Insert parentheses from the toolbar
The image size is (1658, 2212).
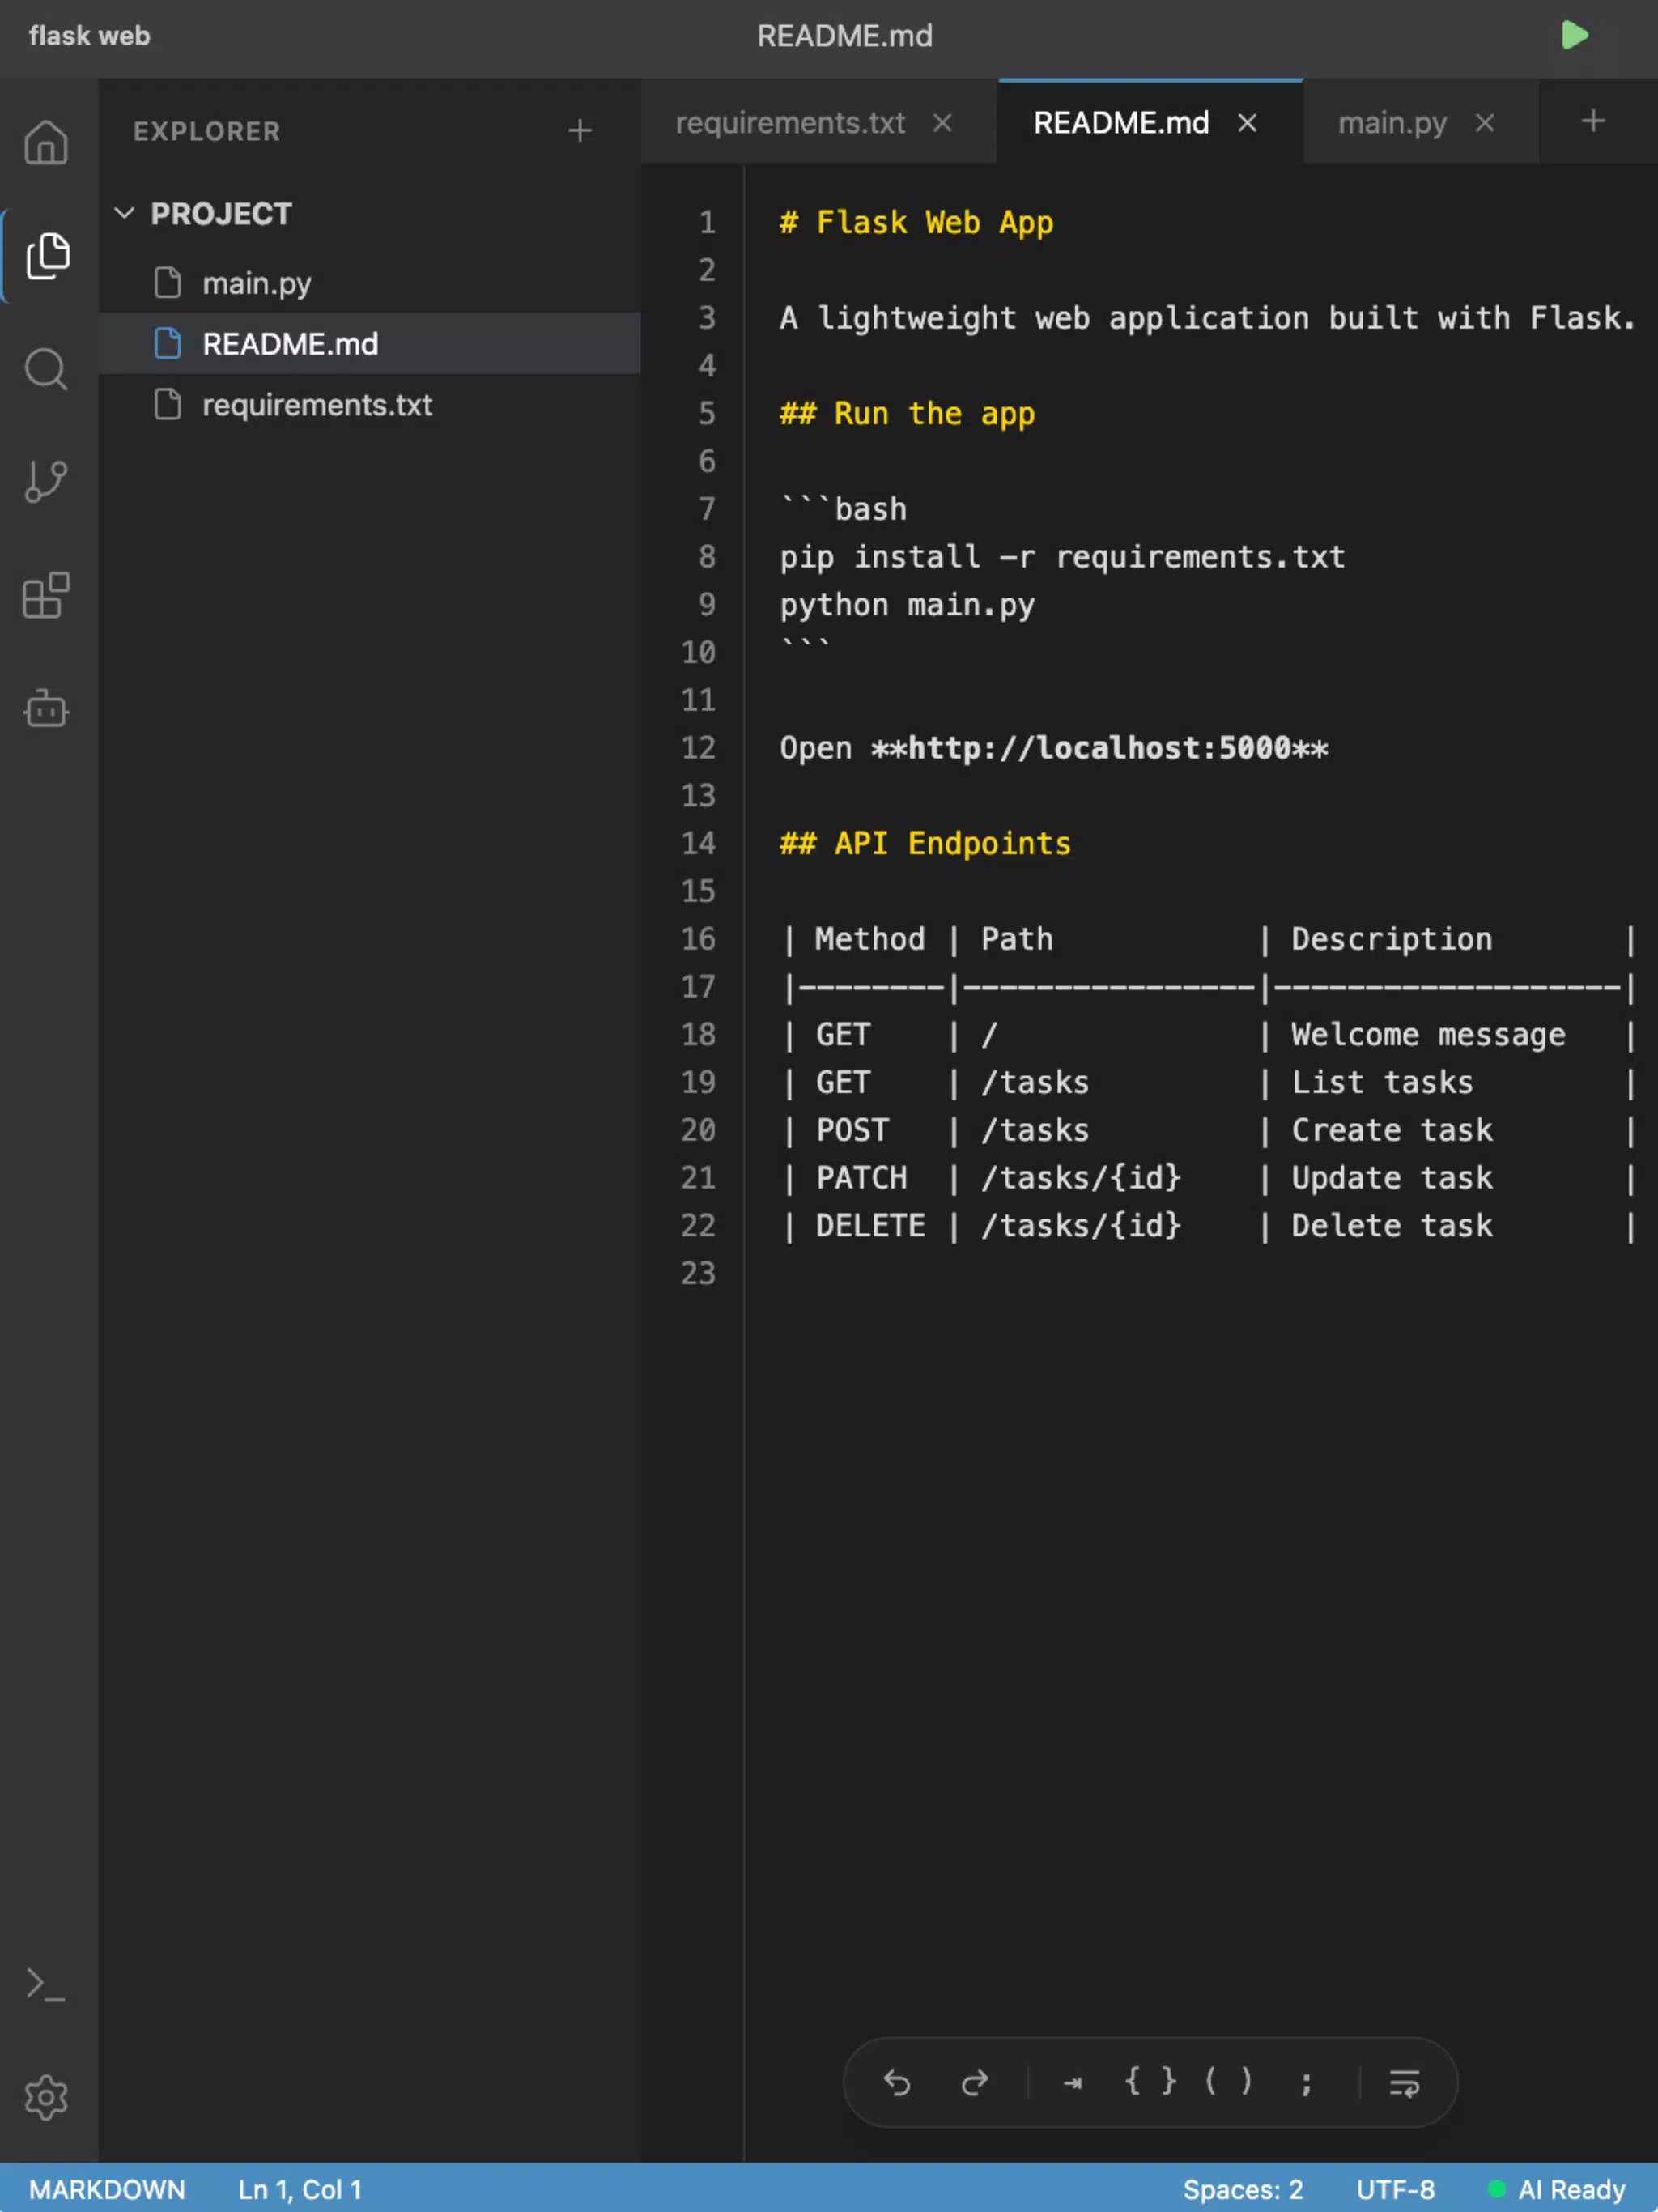1228,2081
